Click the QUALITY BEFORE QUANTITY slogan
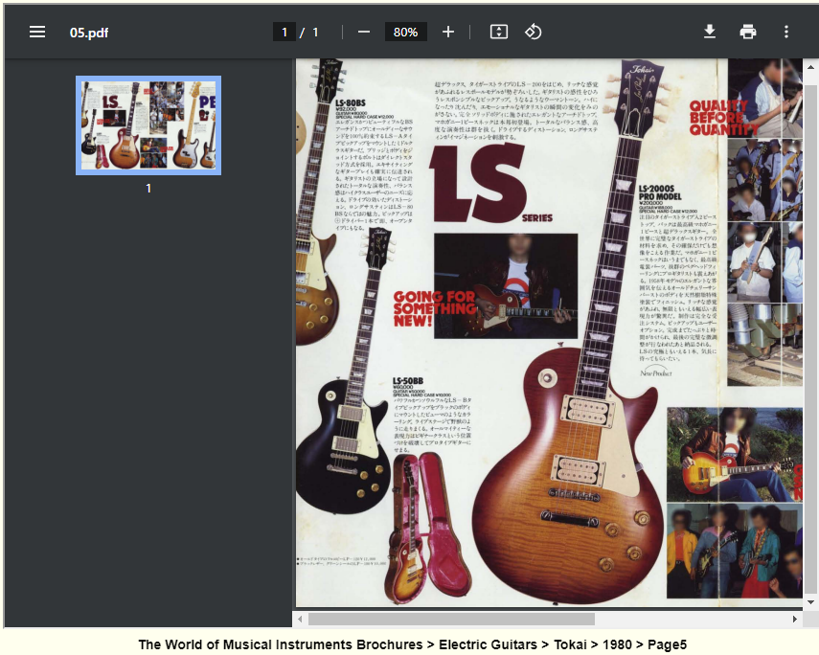This screenshot has height=655, width=819. click(x=723, y=118)
